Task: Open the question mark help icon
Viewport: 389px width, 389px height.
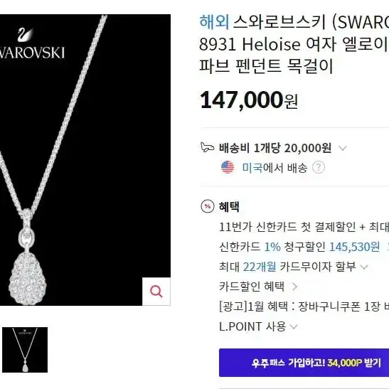Action: pyautogui.click(x=319, y=167)
